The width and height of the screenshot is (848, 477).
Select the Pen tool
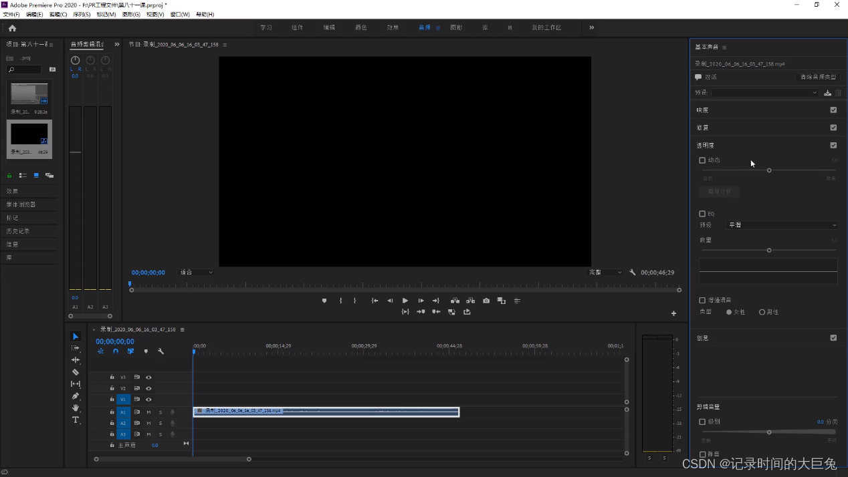(76, 396)
